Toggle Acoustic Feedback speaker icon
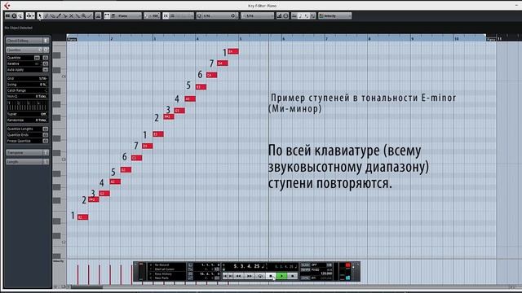 (20, 15)
